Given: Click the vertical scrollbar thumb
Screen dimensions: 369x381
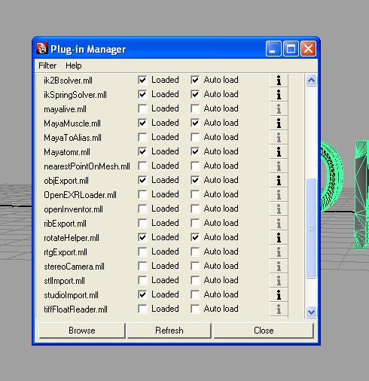Looking at the screenshot, I should click(x=311, y=228).
